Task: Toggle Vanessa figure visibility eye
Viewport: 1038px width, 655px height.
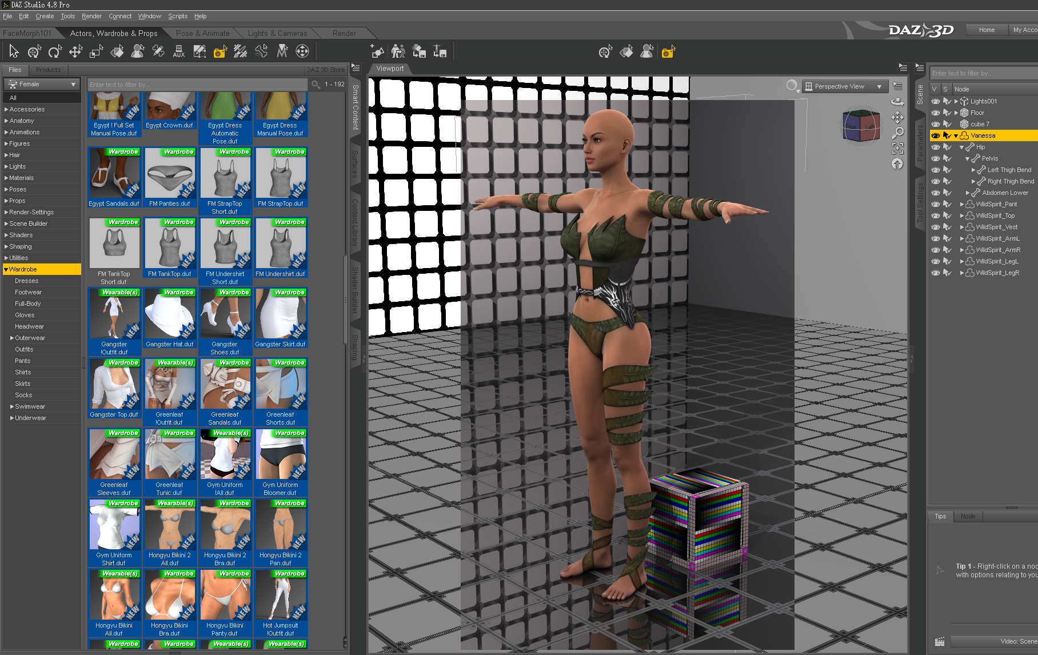Action: click(x=935, y=135)
